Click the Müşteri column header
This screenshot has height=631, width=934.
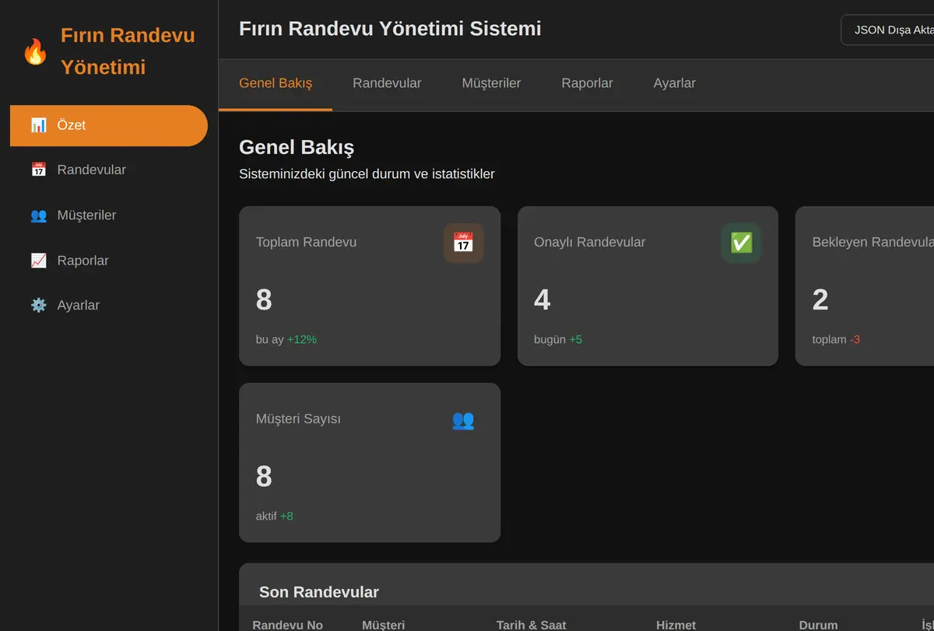(x=383, y=625)
